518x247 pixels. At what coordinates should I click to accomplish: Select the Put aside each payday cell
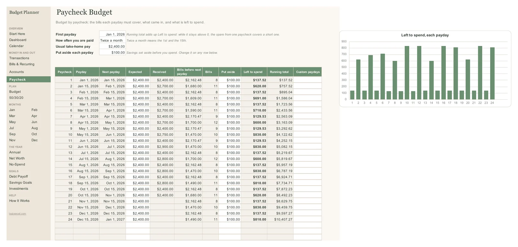pos(112,52)
